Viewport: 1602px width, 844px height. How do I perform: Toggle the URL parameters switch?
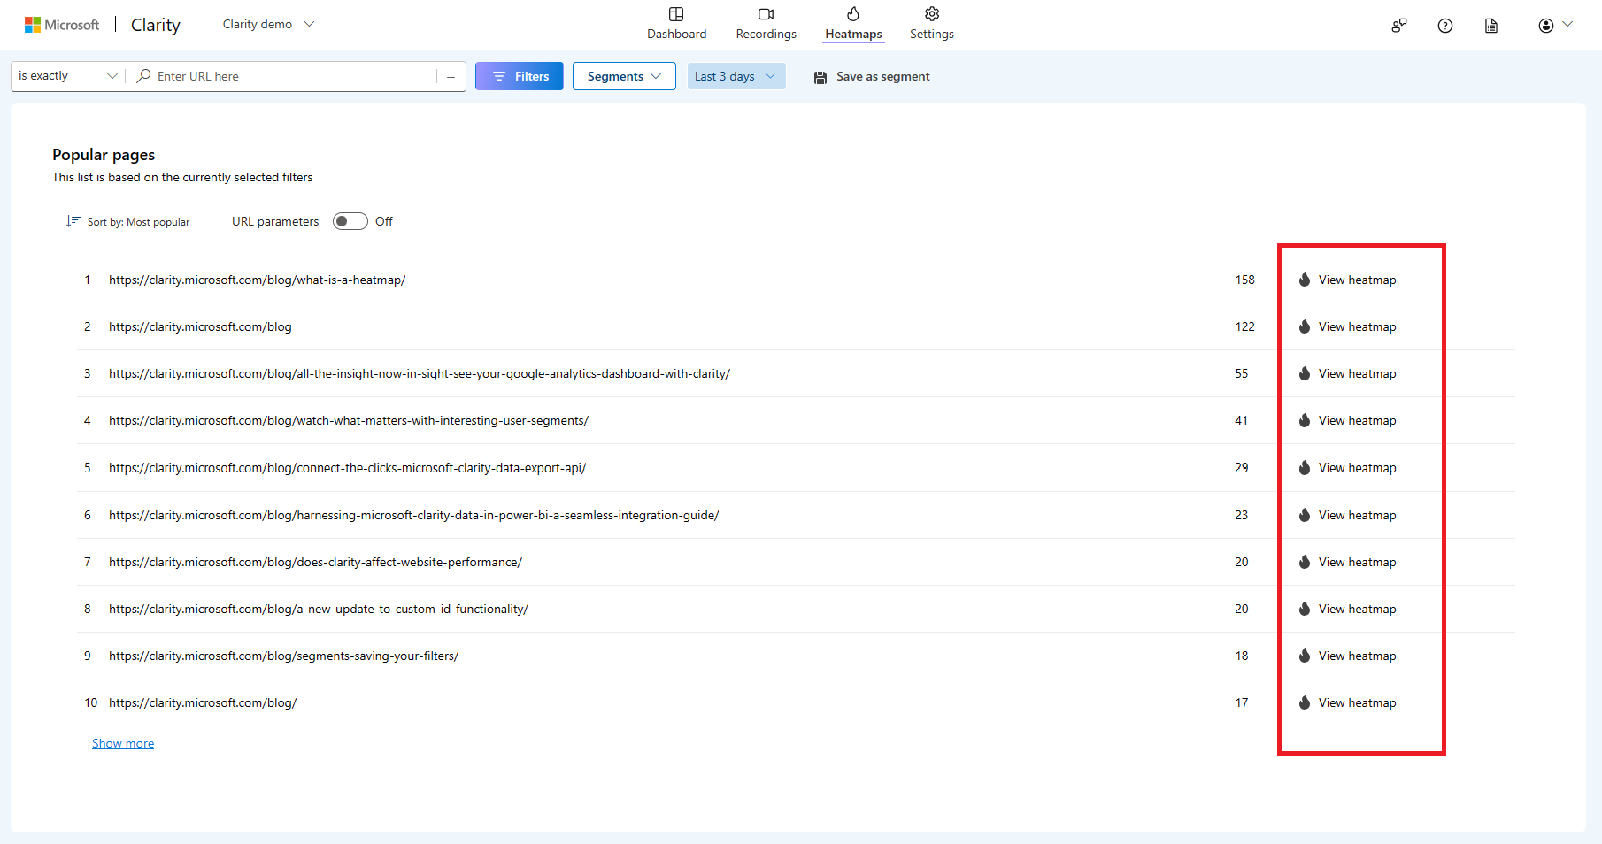coord(350,221)
